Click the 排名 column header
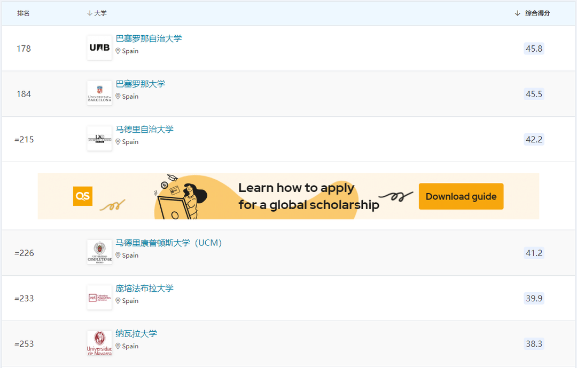 [23, 13]
